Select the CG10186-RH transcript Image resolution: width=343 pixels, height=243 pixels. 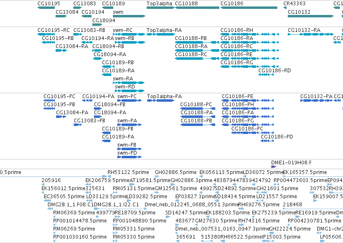[x=249, y=34]
